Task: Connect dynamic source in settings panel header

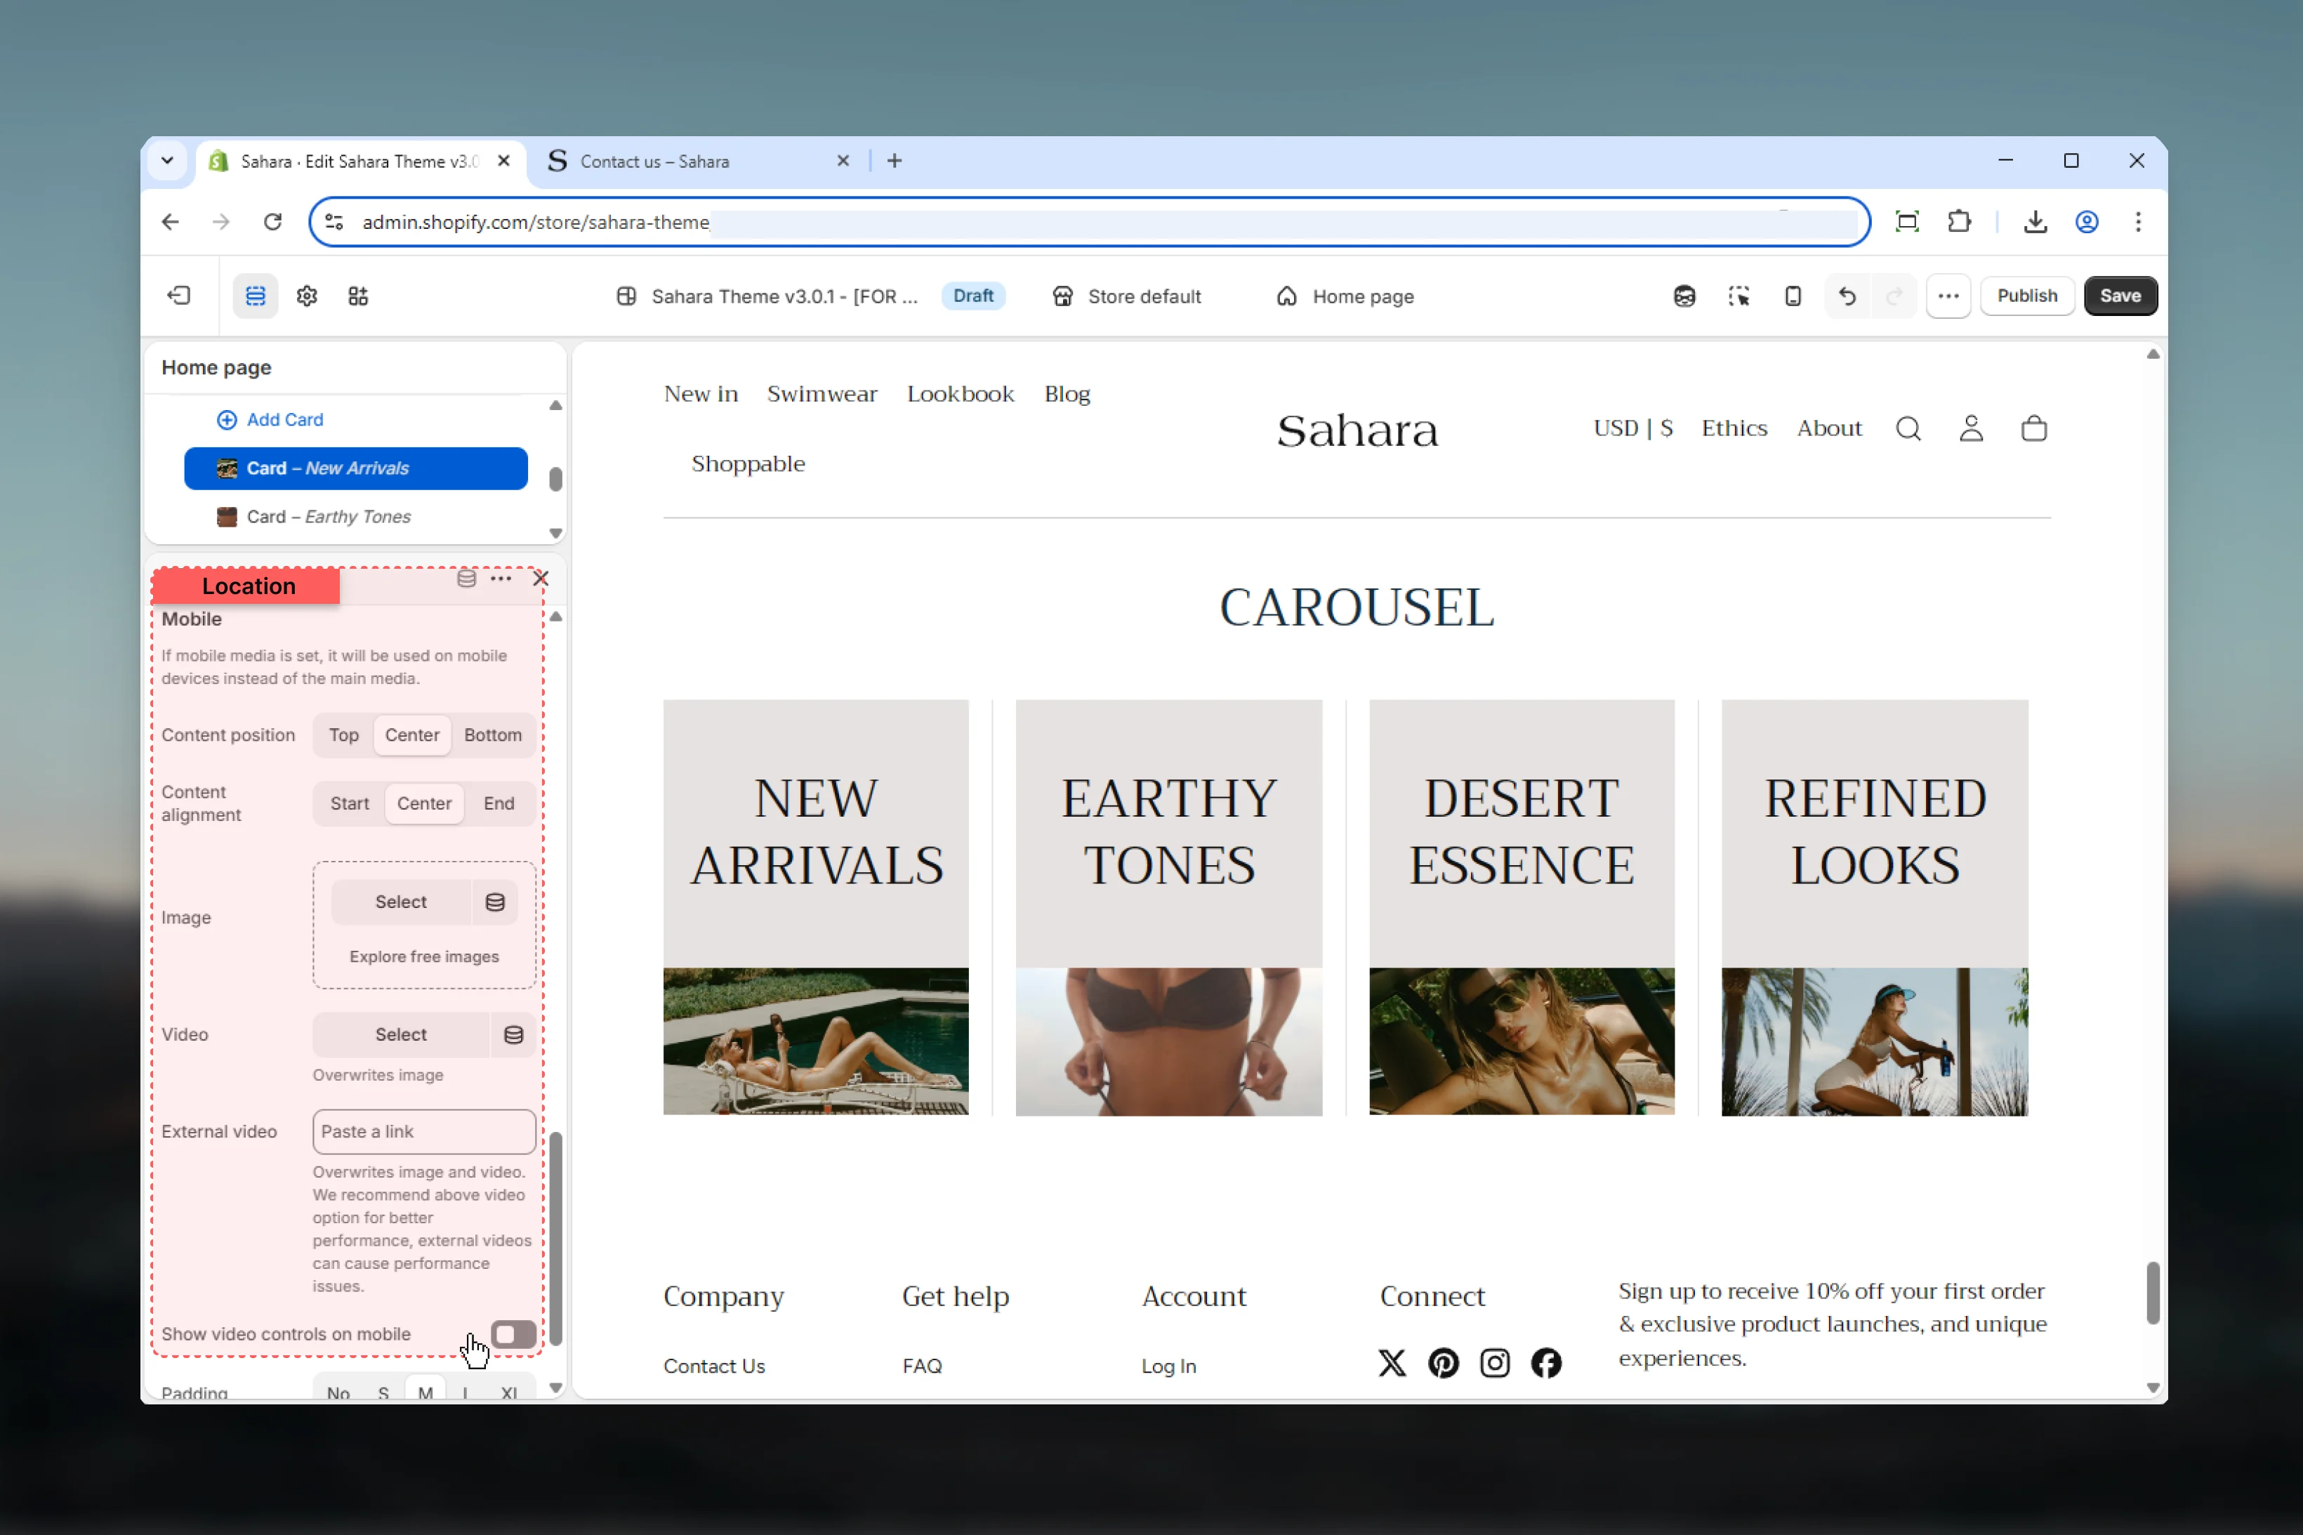Action: [x=467, y=578]
